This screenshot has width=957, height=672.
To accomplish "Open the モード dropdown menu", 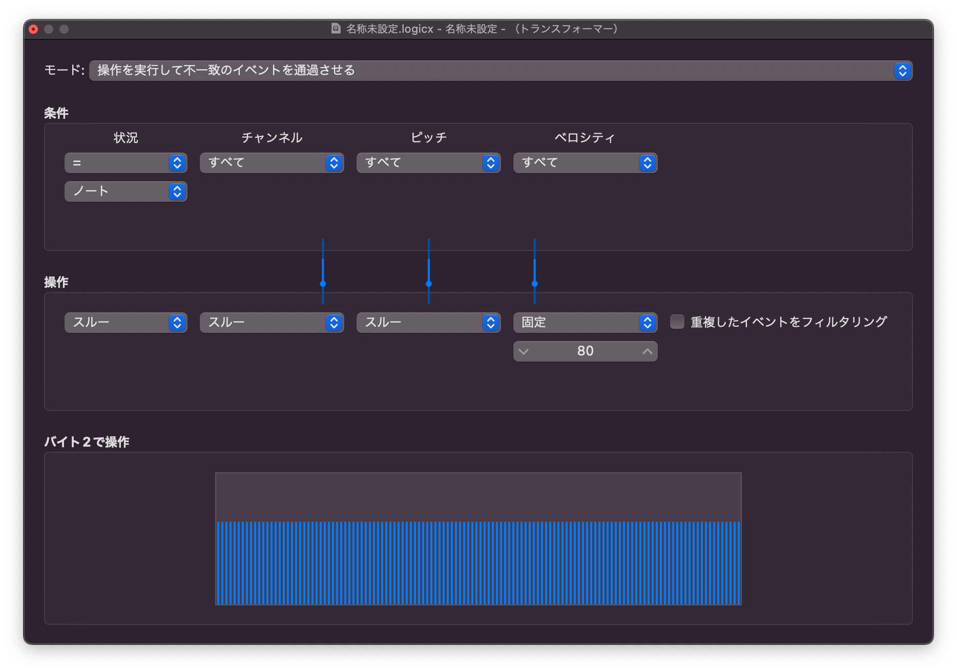I will pyautogui.click(x=500, y=71).
